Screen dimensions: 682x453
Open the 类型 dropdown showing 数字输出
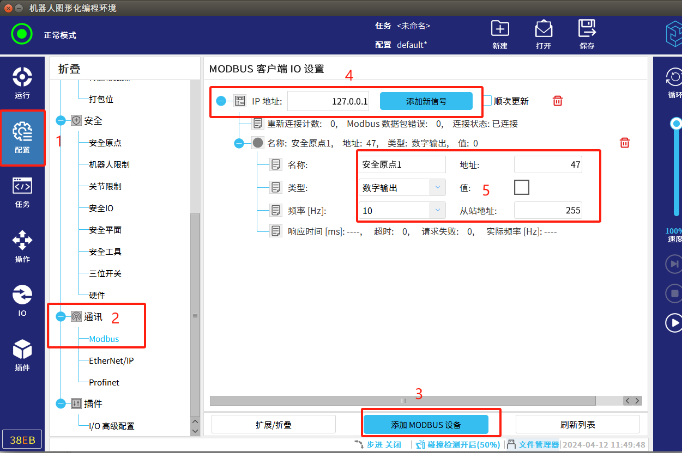(402, 188)
